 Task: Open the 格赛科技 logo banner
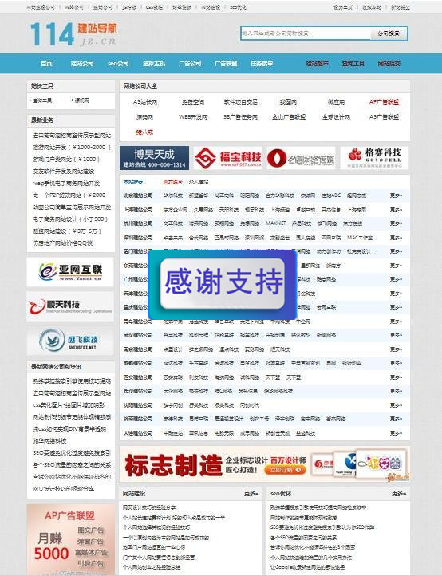coord(374,158)
